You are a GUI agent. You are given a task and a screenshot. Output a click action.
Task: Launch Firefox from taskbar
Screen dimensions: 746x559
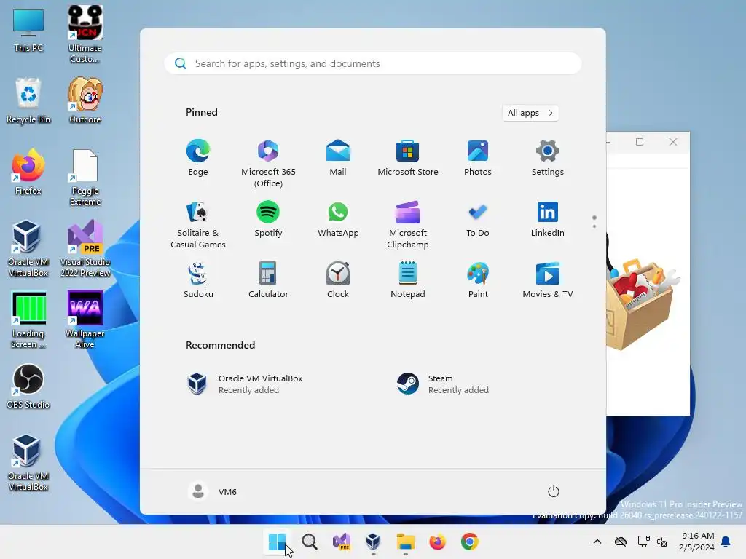(x=437, y=542)
